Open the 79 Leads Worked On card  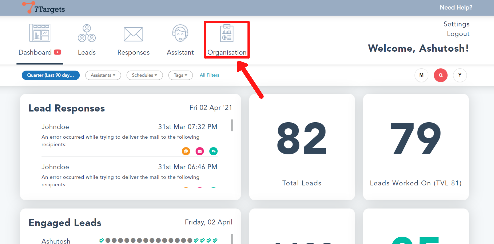coord(416,147)
